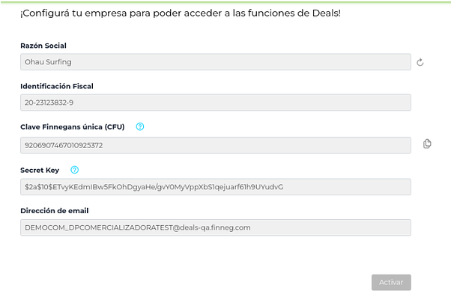Click the 20-23123832-9 fiscal ID value
This screenshot has height=300, width=451.
click(49, 102)
